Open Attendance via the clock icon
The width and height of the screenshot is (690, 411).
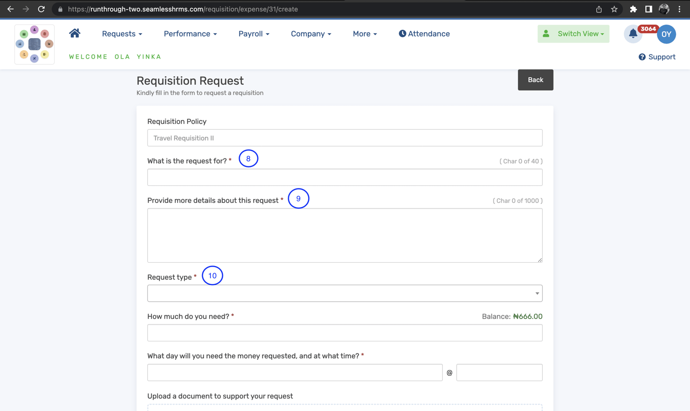(402, 34)
